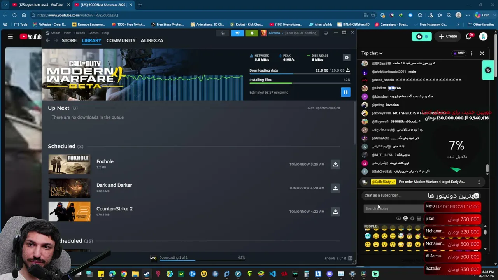Click the YouTube Create button
The width and height of the screenshot is (498, 280).
tap(448, 37)
